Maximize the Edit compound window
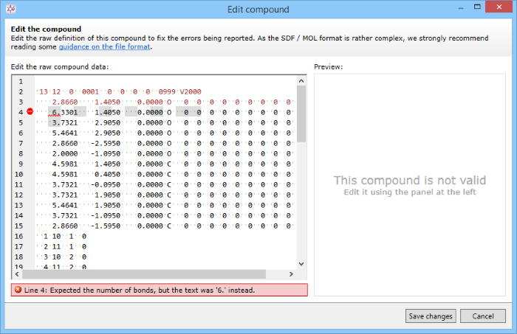Viewport: 517px width, 334px height. tap(477, 7)
